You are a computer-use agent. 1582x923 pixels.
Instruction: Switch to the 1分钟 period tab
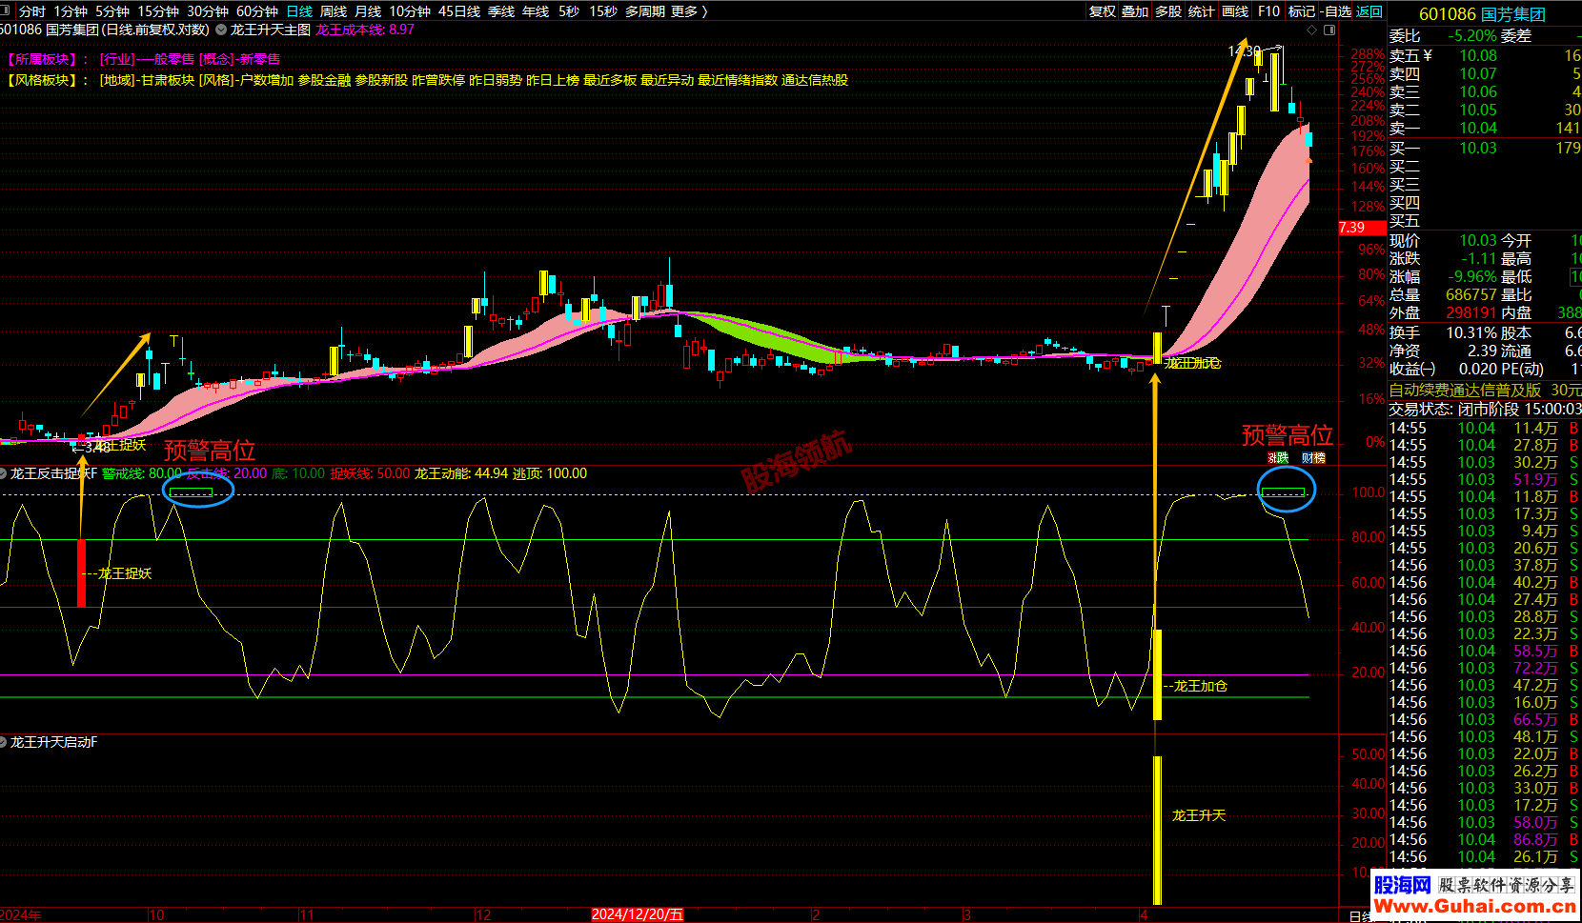(x=71, y=11)
